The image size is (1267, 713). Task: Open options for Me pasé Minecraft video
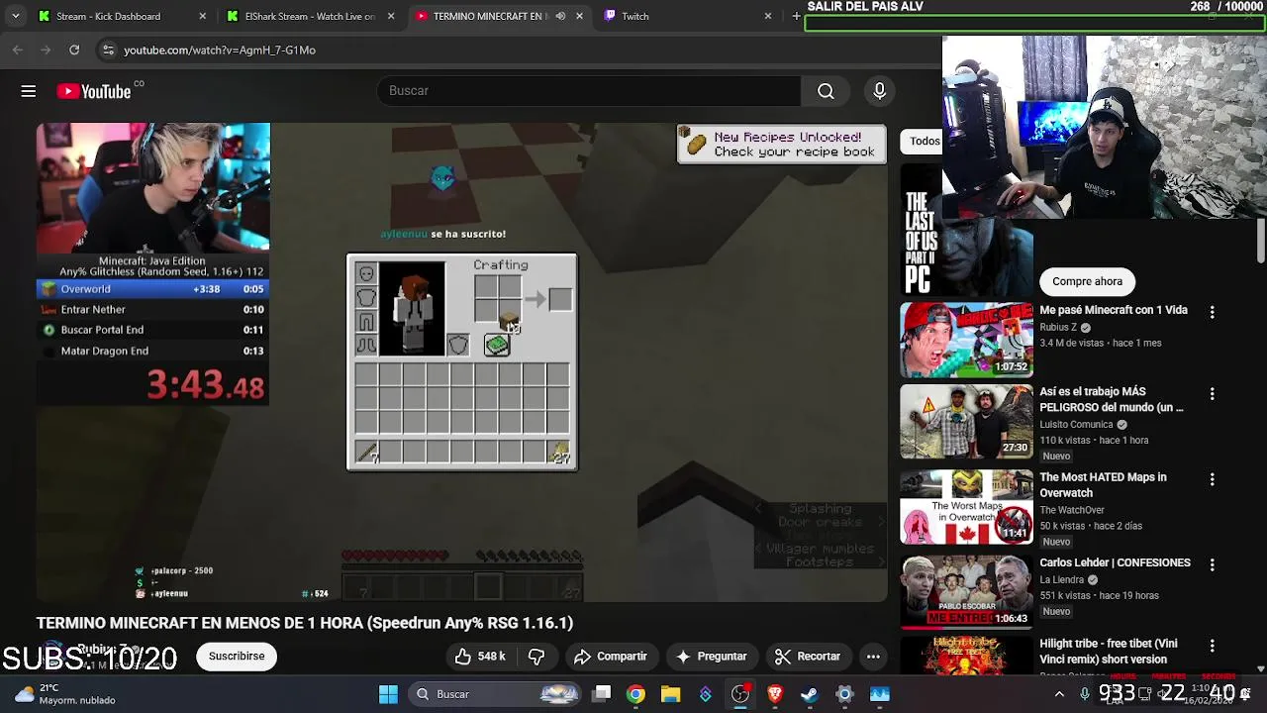tap(1212, 312)
